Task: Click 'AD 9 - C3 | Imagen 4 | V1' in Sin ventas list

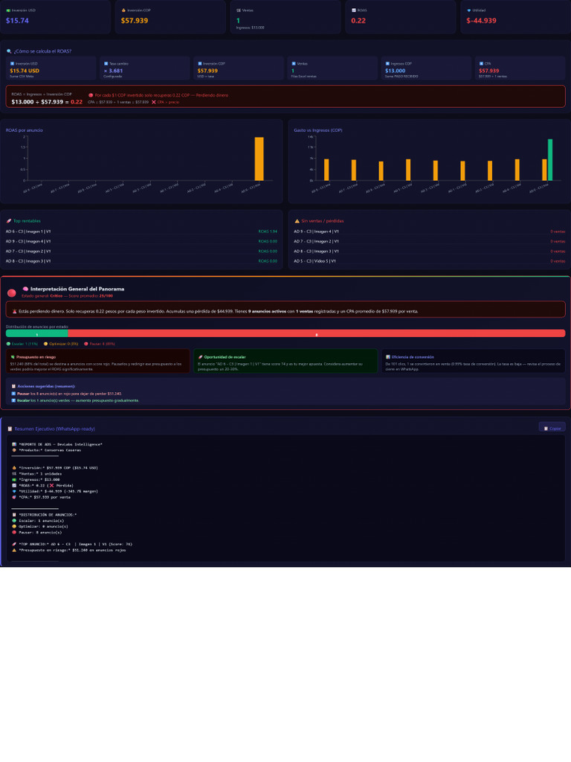Action: point(316,232)
